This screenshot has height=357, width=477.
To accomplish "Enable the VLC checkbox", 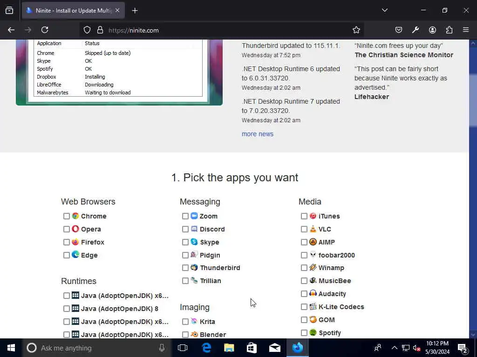I will coord(304,229).
